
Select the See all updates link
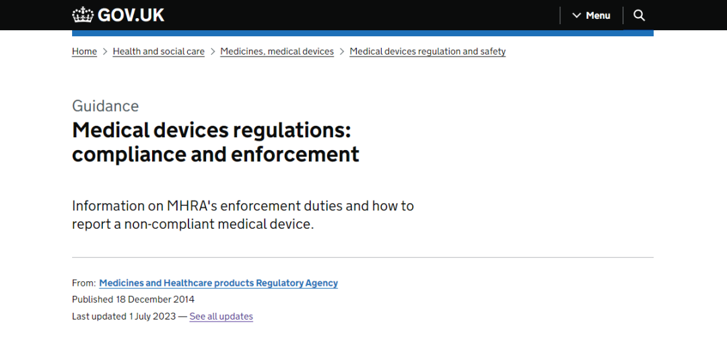tap(221, 316)
